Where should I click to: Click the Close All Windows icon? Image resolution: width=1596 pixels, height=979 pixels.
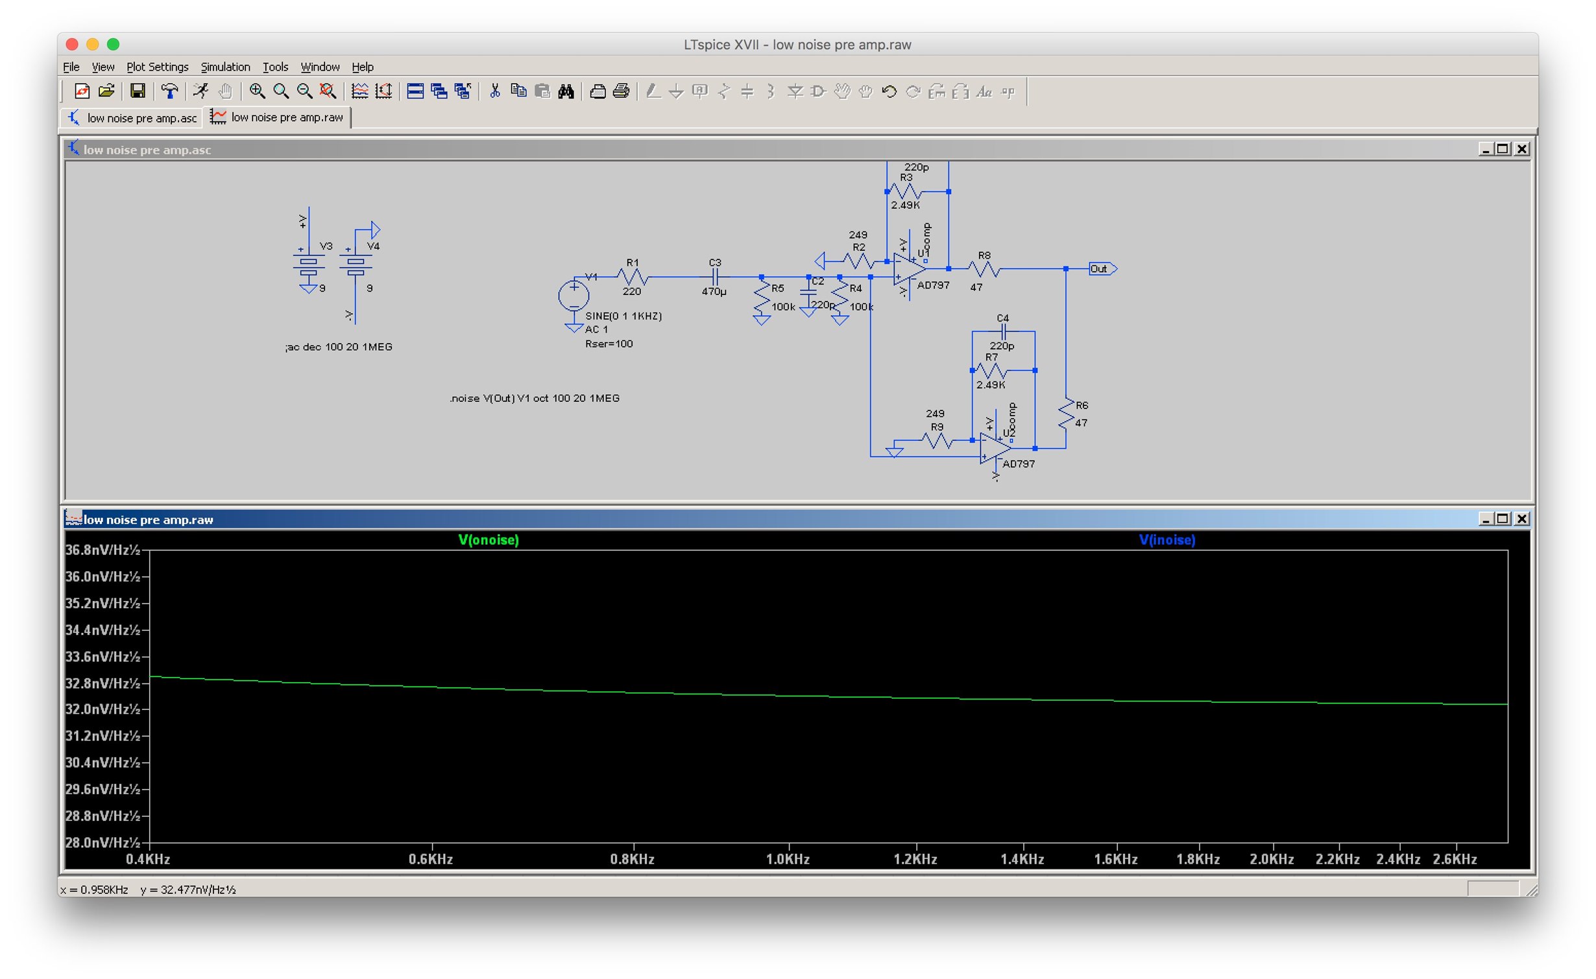tap(463, 91)
